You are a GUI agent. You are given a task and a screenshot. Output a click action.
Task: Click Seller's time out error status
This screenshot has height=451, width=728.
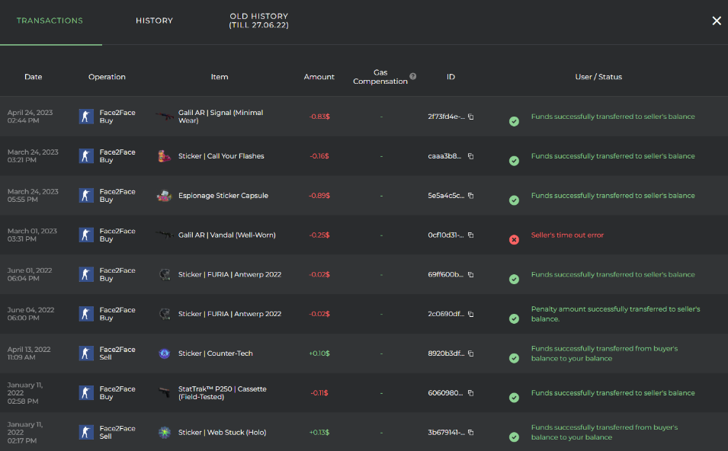(567, 235)
